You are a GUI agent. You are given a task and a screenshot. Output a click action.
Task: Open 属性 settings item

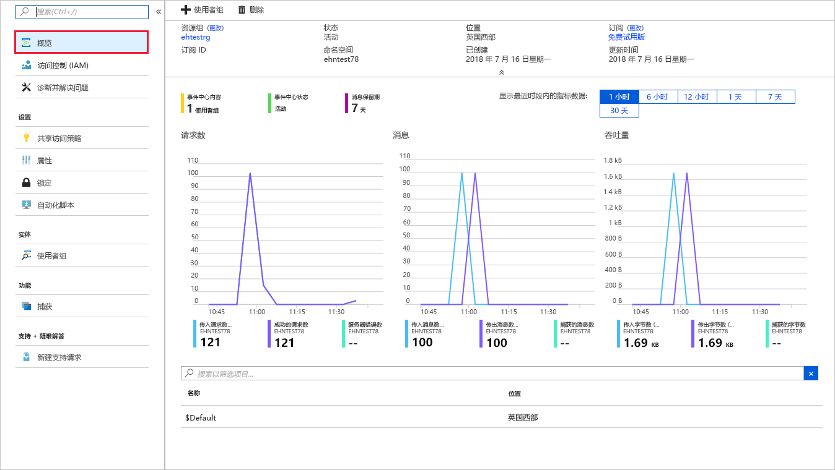(x=82, y=160)
